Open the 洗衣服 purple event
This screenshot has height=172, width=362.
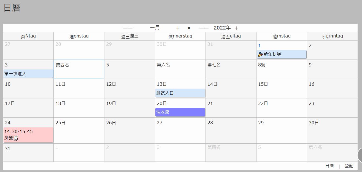(x=180, y=112)
